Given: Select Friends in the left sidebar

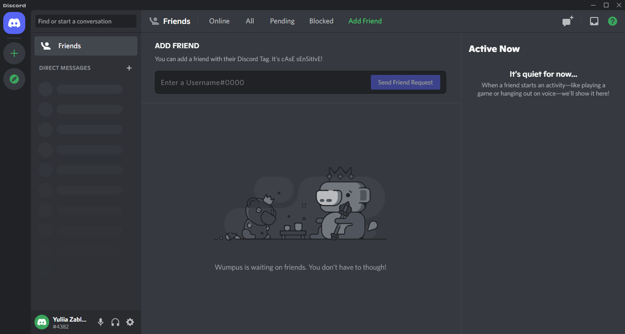Looking at the screenshot, I should pyautogui.click(x=86, y=46).
